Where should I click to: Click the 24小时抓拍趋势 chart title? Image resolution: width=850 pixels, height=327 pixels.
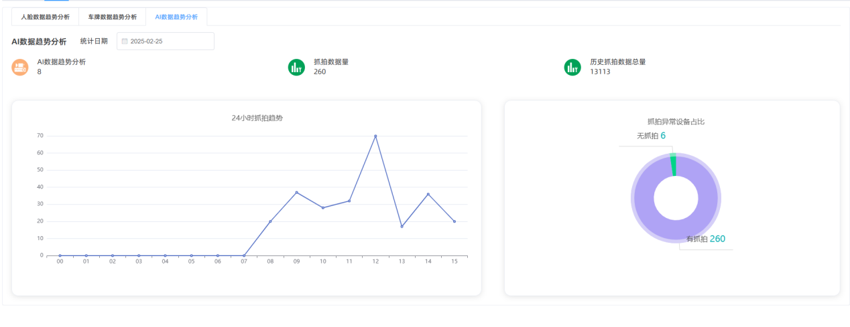(x=257, y=118)
